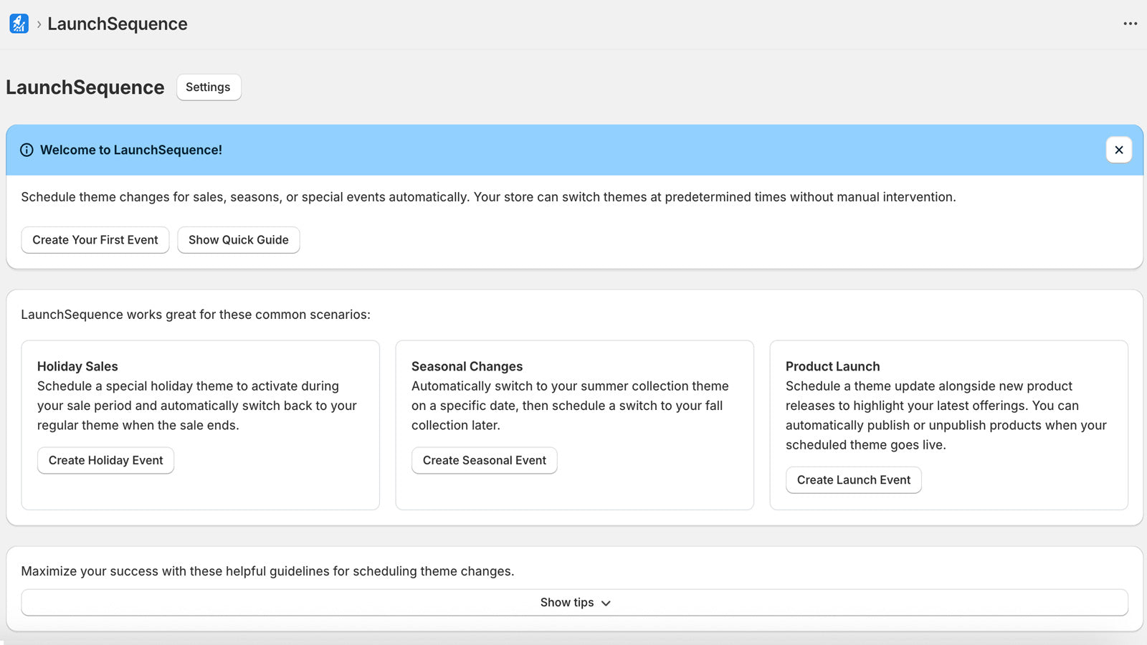Start Create Launch Event
This screenshot has height=645, width=1147.
click(853, 480)
